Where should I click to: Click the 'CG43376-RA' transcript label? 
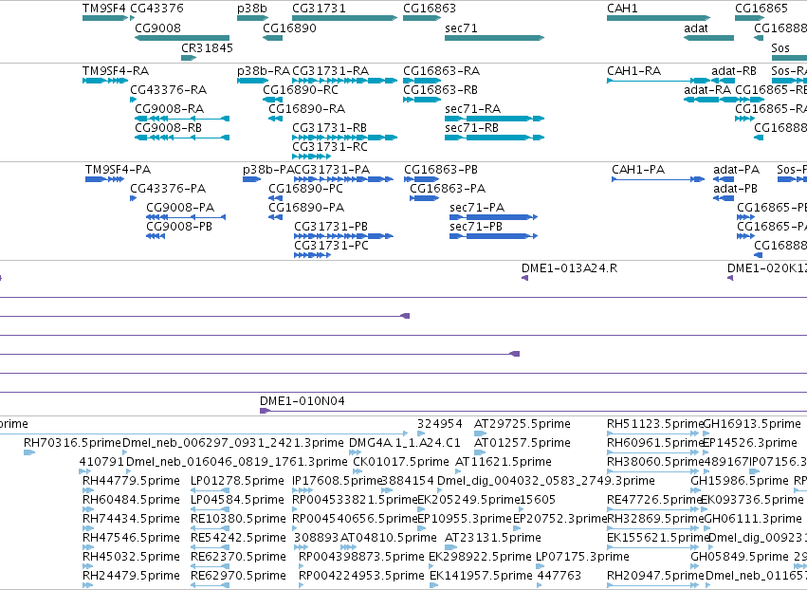168,89
